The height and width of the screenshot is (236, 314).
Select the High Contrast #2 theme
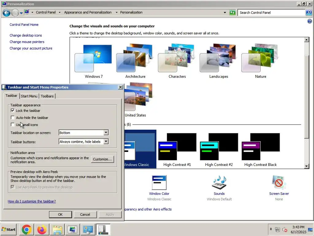[219, 149]
